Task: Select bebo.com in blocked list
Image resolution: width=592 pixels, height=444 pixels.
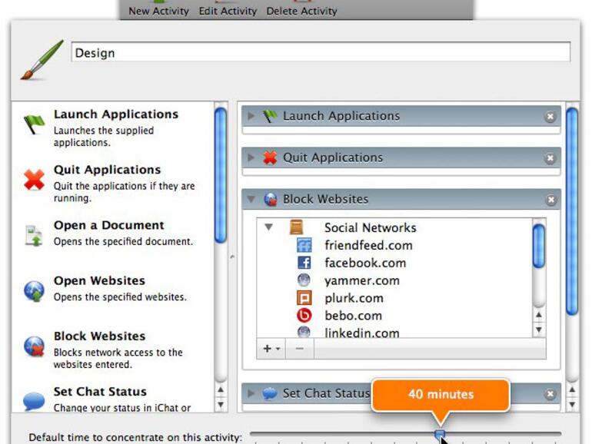Action: [394, 316]
